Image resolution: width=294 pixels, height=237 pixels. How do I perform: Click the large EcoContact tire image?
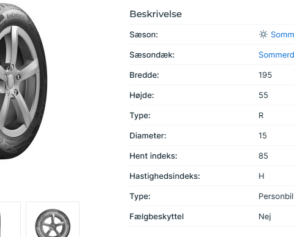[23, 81]
